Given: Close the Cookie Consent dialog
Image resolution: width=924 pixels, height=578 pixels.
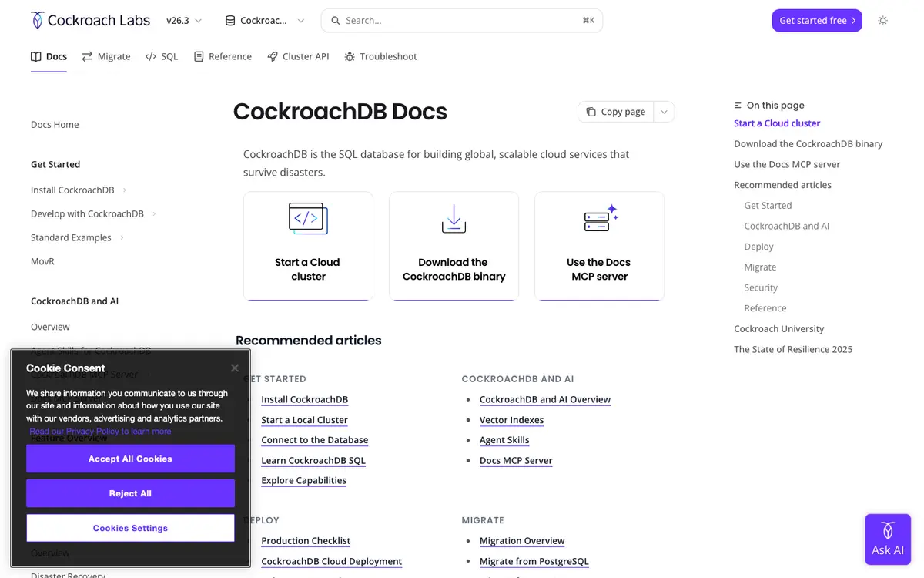Looking at the screenshot, I should pyautogui.click(x=235, y=368).
